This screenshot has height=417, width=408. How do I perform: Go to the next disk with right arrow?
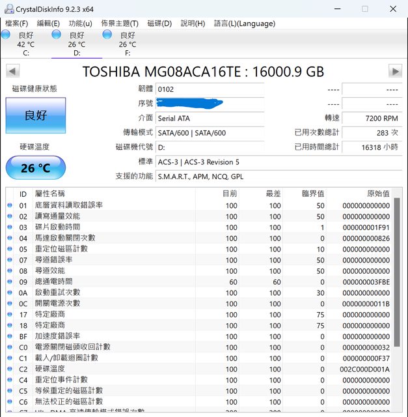point(395,71)
